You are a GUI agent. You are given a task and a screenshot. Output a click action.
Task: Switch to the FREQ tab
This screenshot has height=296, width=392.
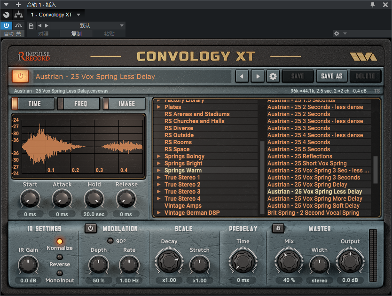point(79,103)
